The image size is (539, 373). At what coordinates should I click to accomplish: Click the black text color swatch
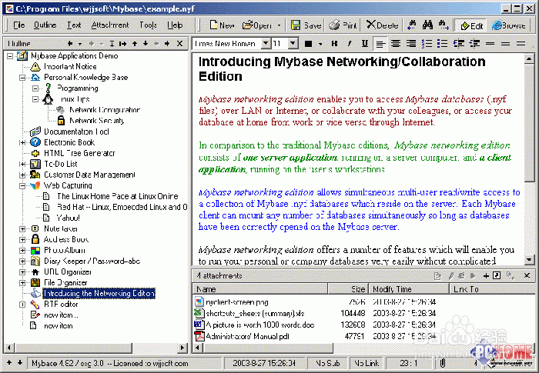308,44
